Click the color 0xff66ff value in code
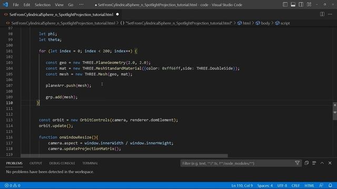 (171, 68)
